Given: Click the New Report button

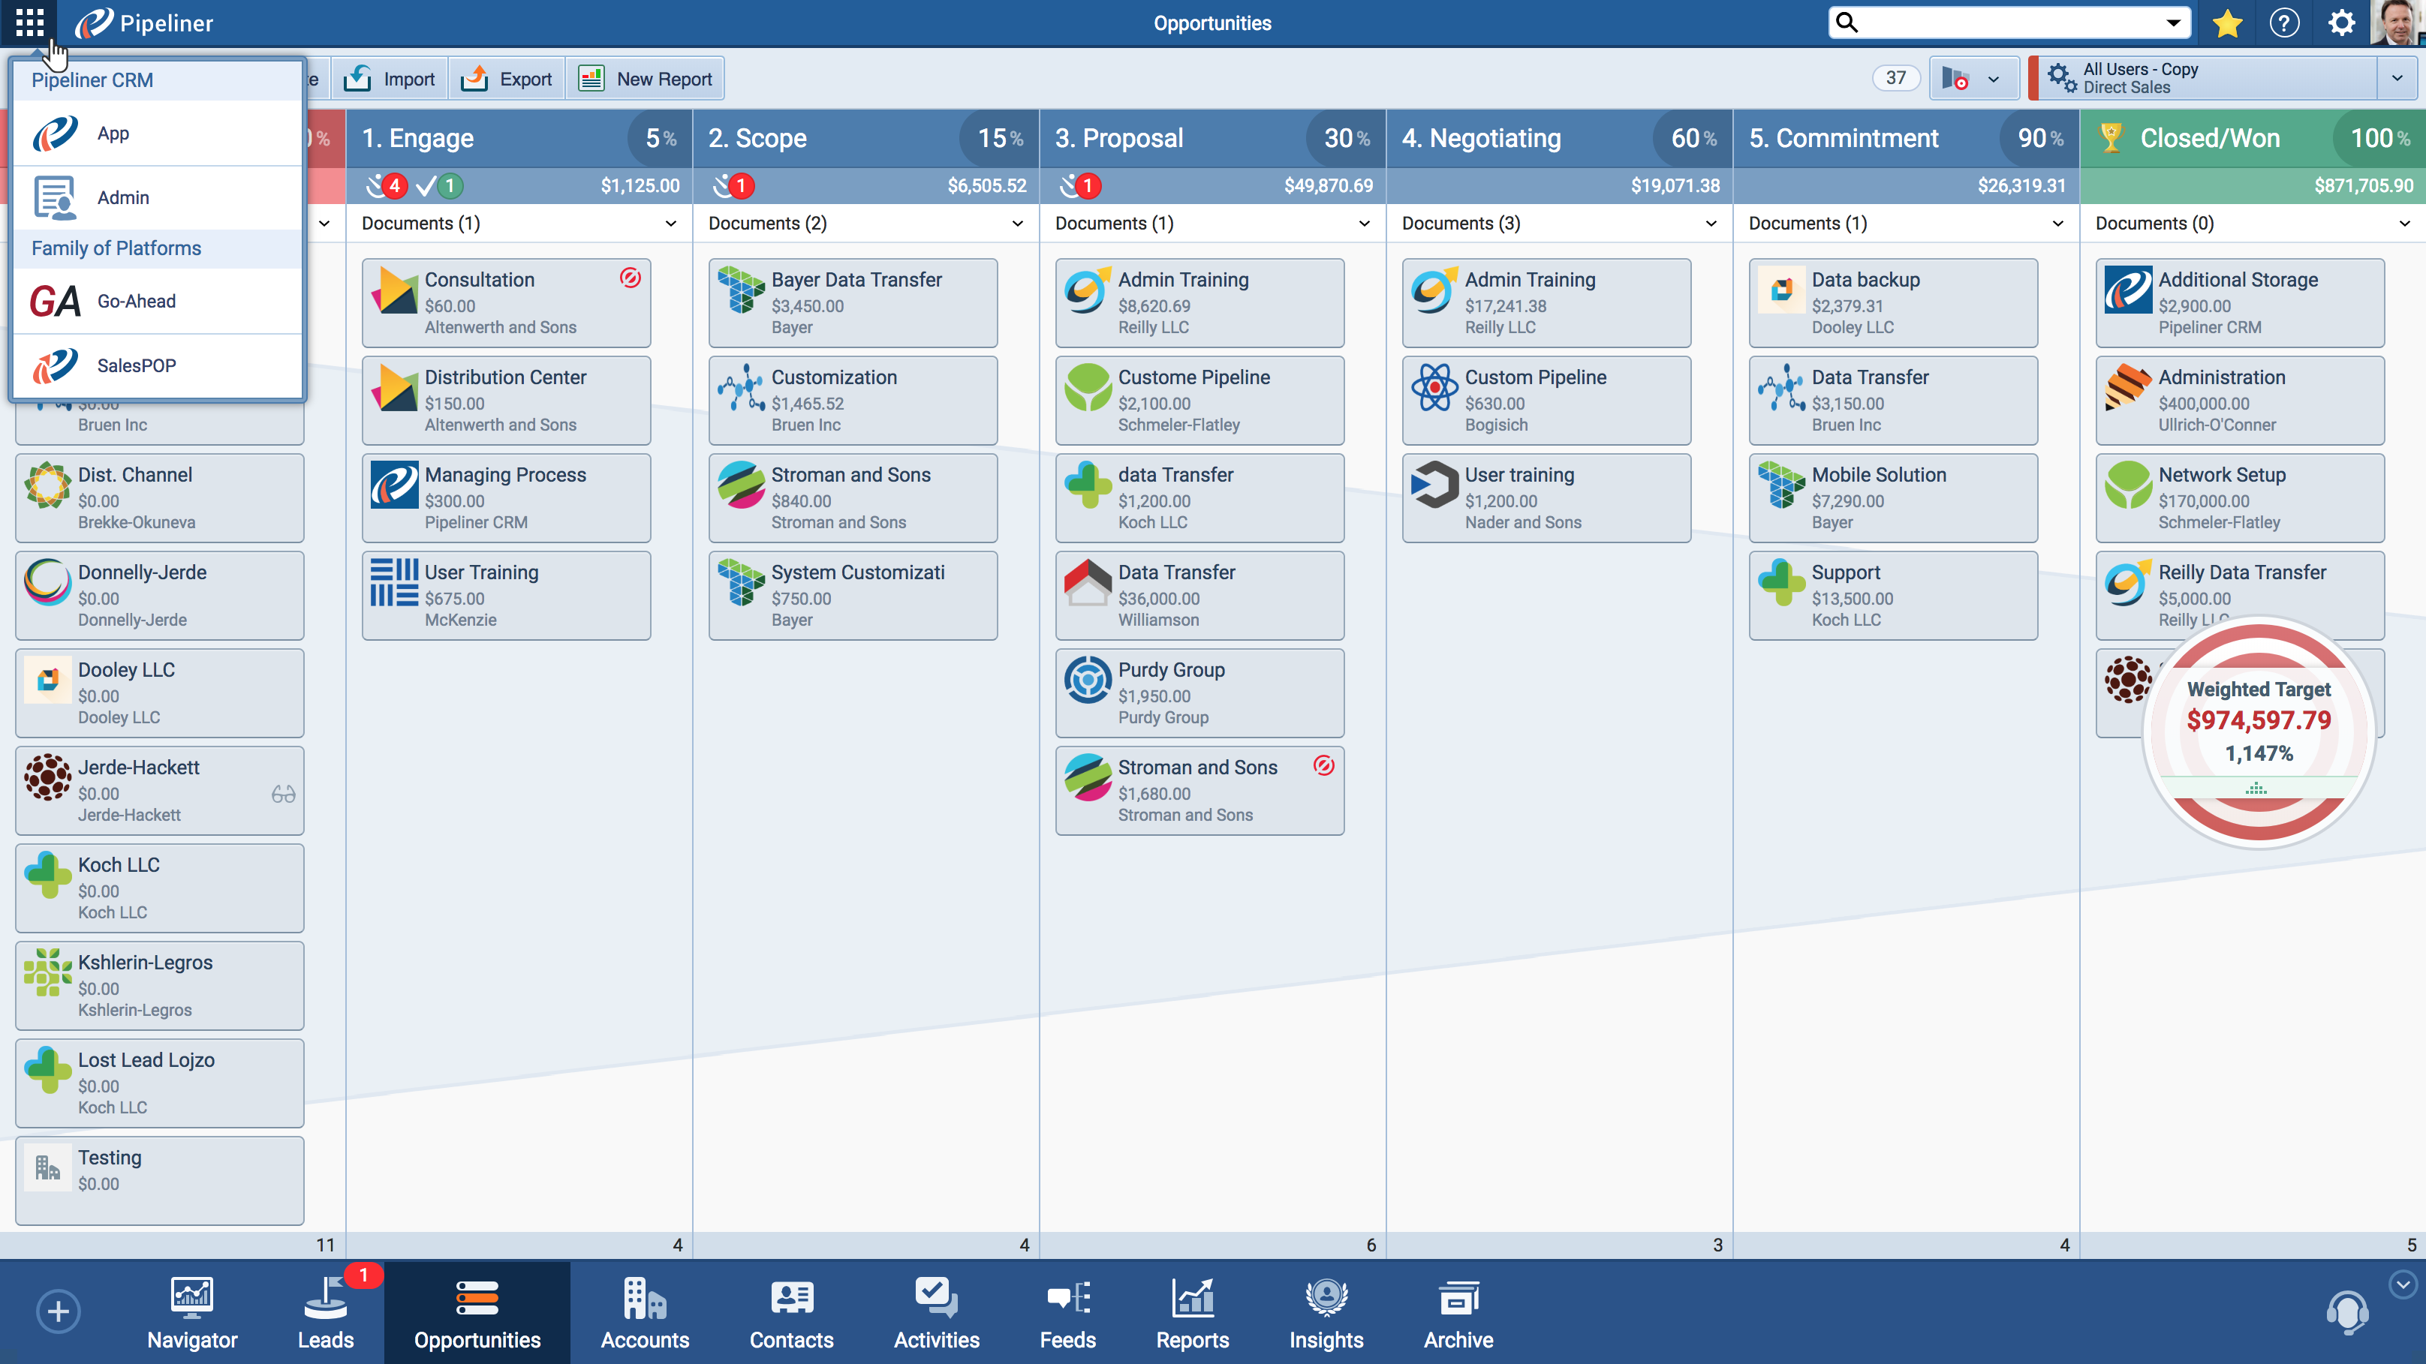Looking at the screenshot, I should (645, 78).
